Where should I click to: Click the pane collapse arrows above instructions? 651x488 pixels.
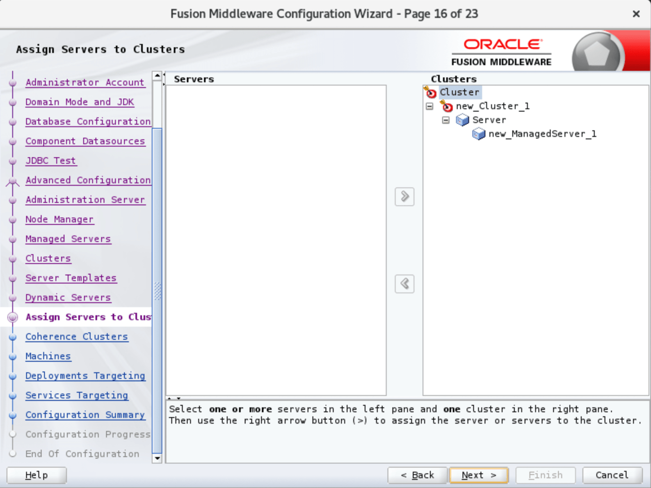point(174,398)
